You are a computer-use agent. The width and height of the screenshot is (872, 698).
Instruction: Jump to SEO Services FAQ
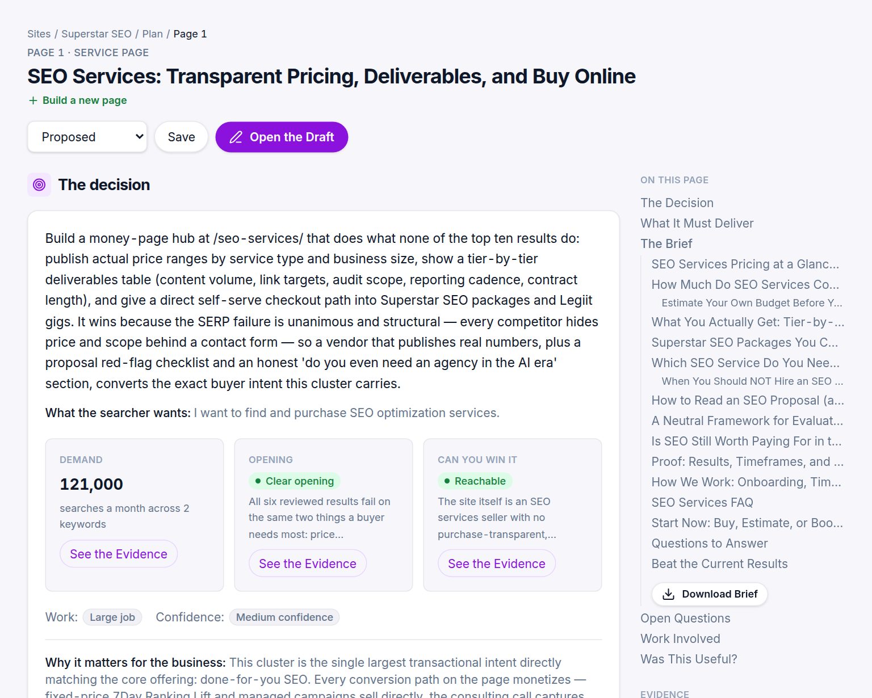click(702, 503)
